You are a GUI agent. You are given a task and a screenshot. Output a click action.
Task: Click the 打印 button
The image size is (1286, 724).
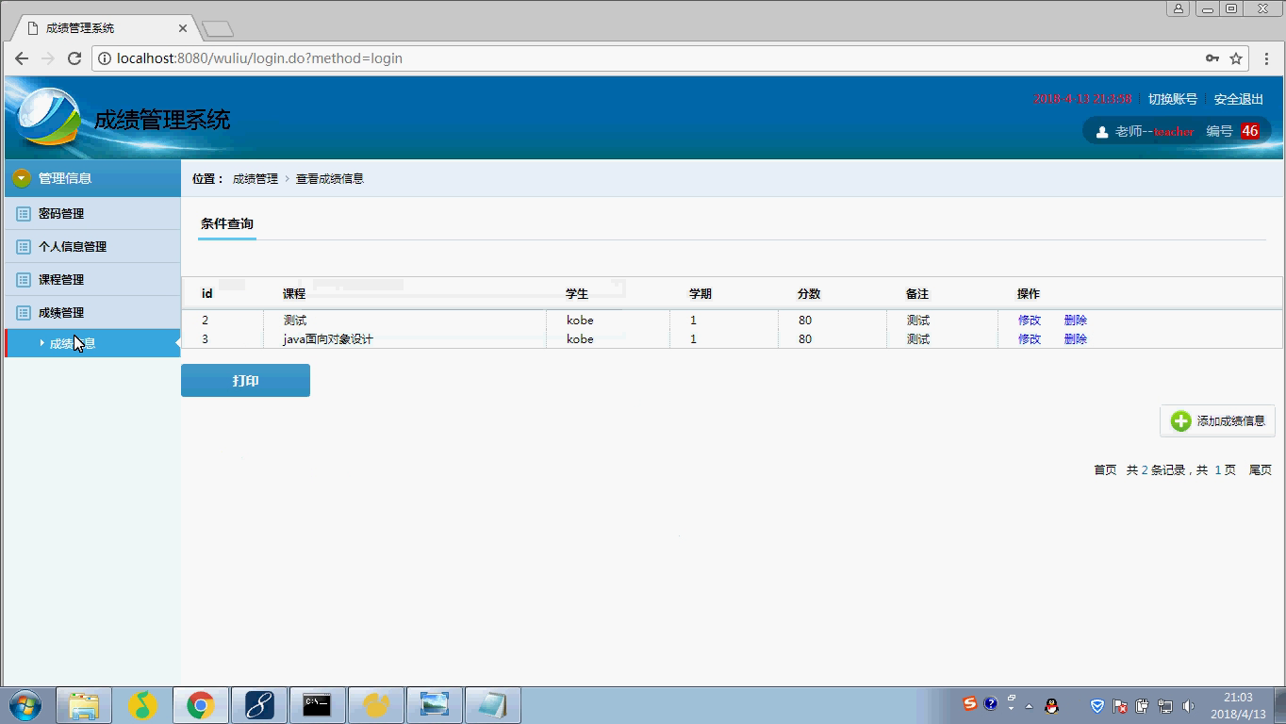(245, 381)
